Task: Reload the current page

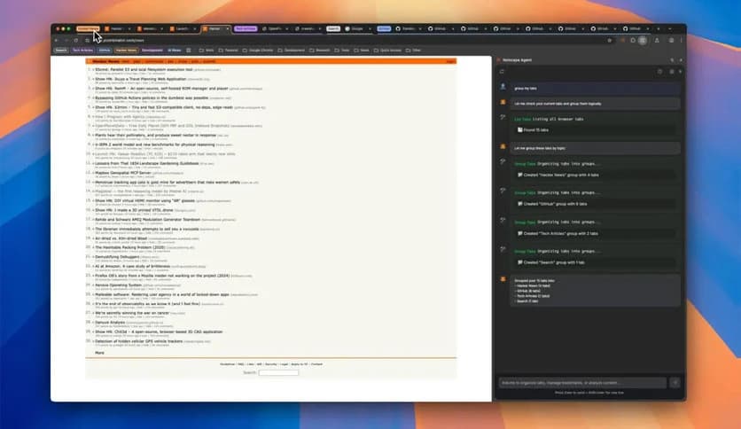Action: (x=76, y=41)
